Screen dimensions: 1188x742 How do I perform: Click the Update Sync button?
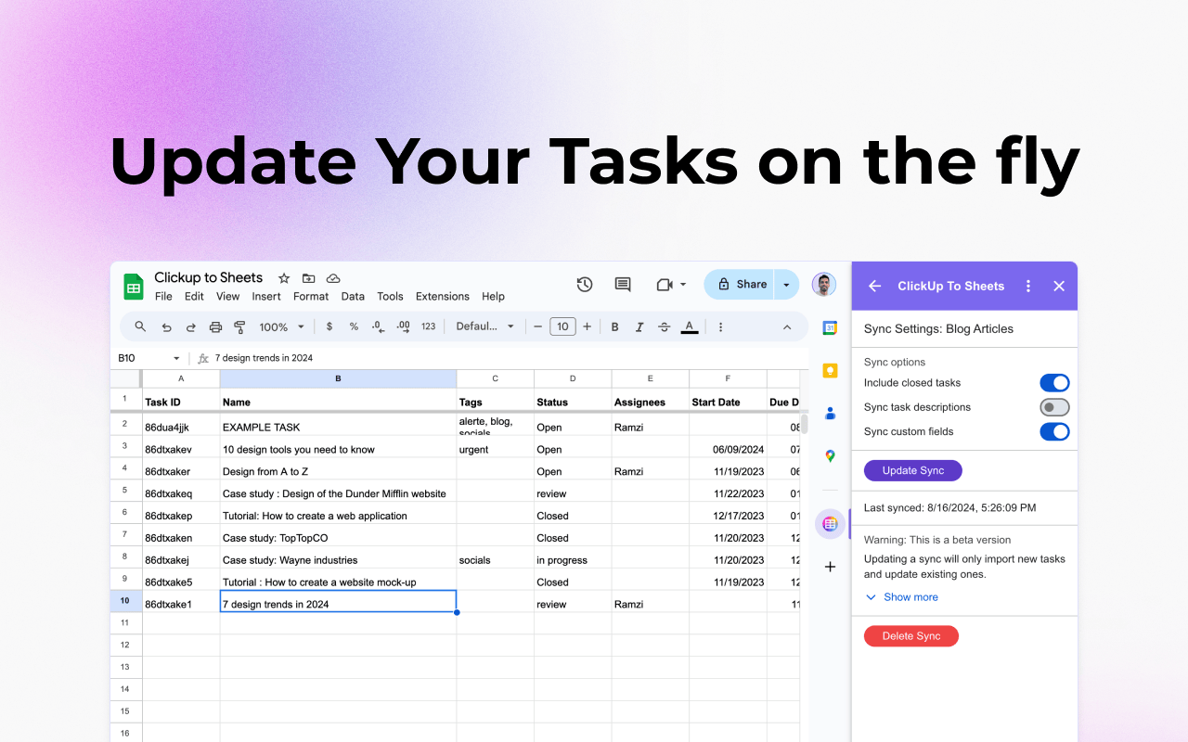point(913,470)
